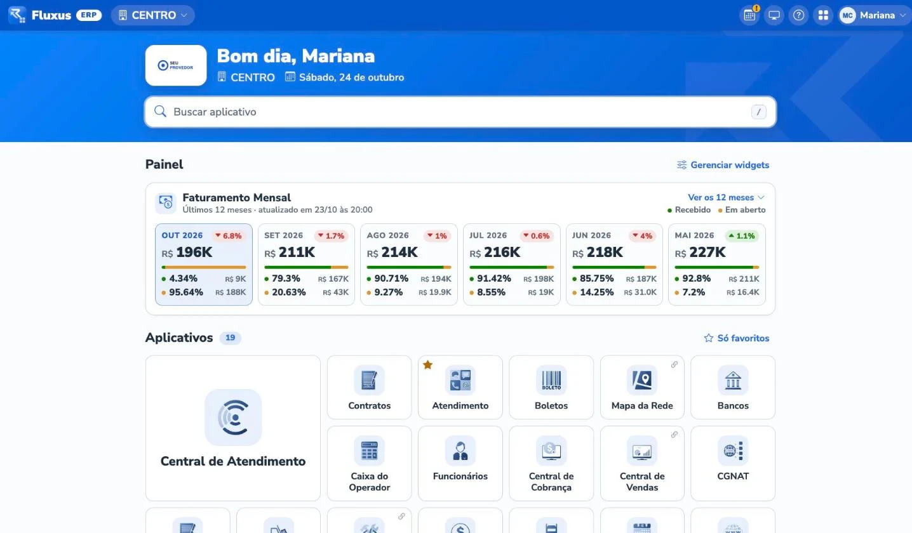This screenshot has width=912, height=533.
Task: Open the CENTRO branch selector
Action: (153, 15)
